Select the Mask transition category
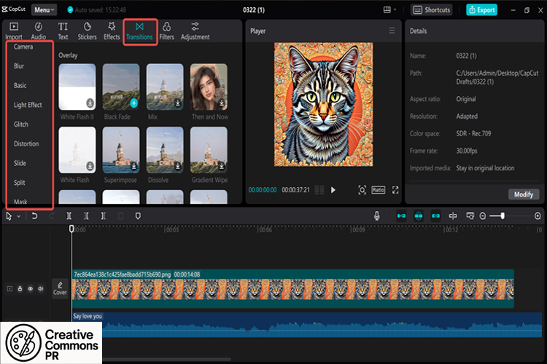The width and height of the screenshot is (547, 364). (x=20, y=202)
